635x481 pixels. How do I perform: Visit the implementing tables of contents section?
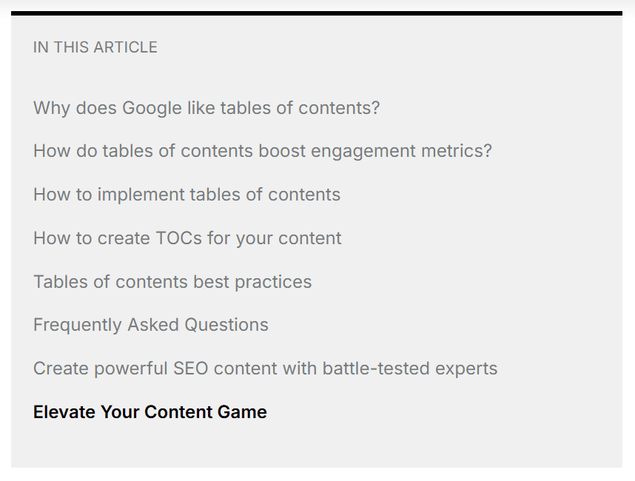pos(187,195)
